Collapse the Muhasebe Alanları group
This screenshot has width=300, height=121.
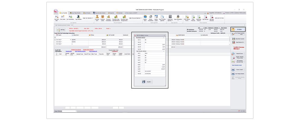pos(164,38)
